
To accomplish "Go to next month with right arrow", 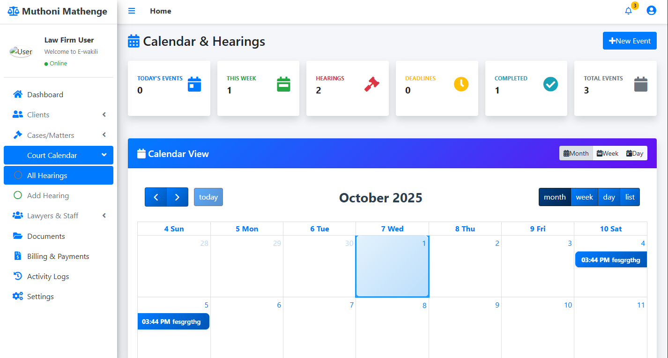I will click(x=177, y=197).
